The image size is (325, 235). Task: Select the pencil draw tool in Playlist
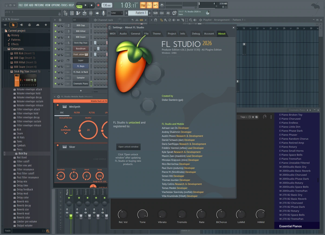point(161,20)
